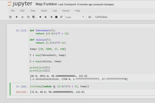Open the Kernel menu
Image resolution: width=155 pixels, height=103 pixels.
[66, 11]
